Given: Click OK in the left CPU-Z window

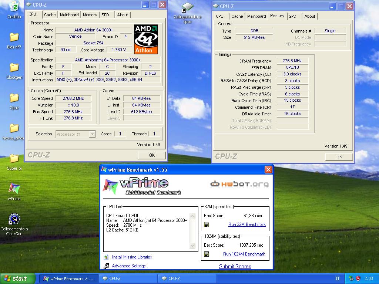Looking at the screenshot, I should tap(152, 155).
